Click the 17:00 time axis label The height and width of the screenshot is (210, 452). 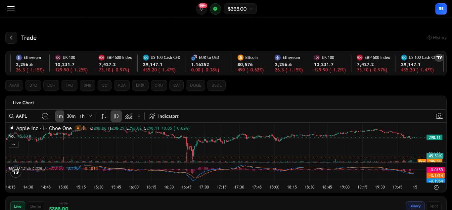(204, 187)
